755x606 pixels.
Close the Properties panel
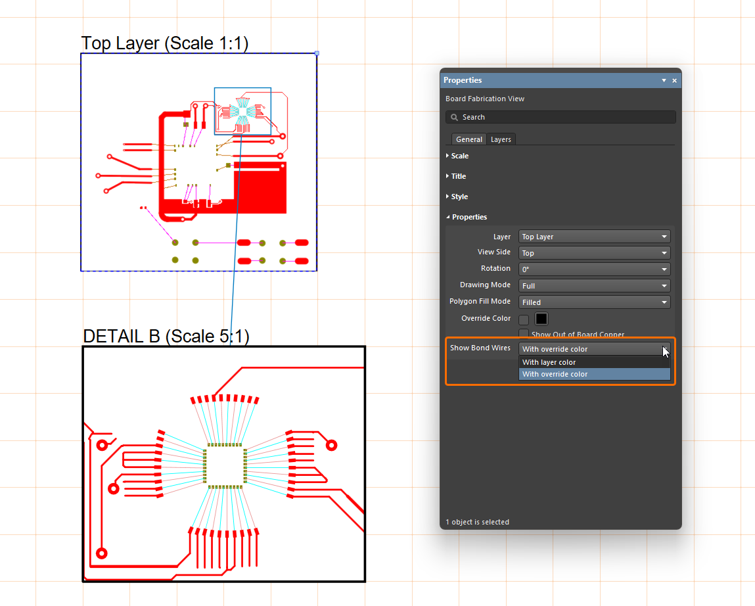pos(675,80)
